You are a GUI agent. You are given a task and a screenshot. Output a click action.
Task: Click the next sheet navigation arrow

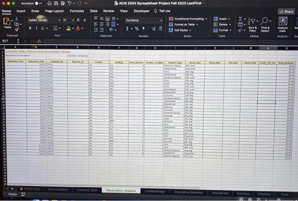[12, 189]
